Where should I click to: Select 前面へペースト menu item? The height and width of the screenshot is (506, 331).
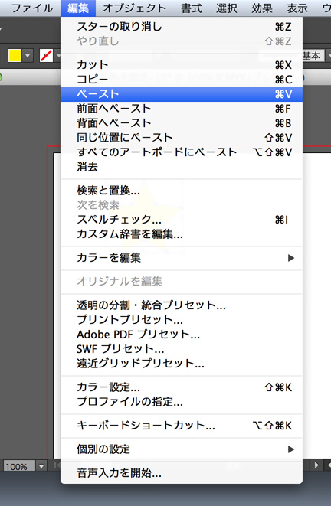pos(182,109)
